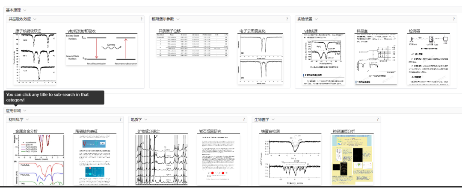Sub-search the 应用领域 category title
Image resolution: width=462 pixels, height=188 pixels.
pyautogui.click(x=13, y=110)
